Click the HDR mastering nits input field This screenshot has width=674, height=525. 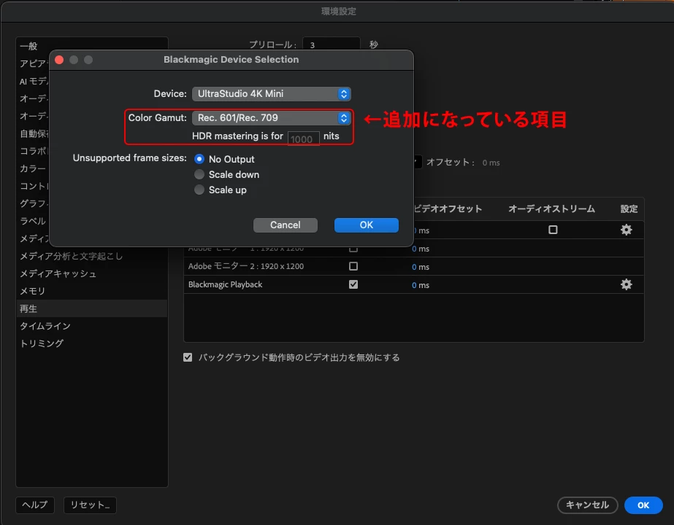point(304,139)
